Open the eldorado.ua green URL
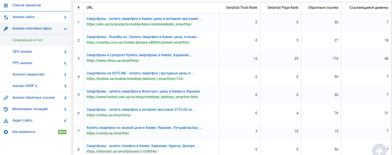 [x=122, y=151]
